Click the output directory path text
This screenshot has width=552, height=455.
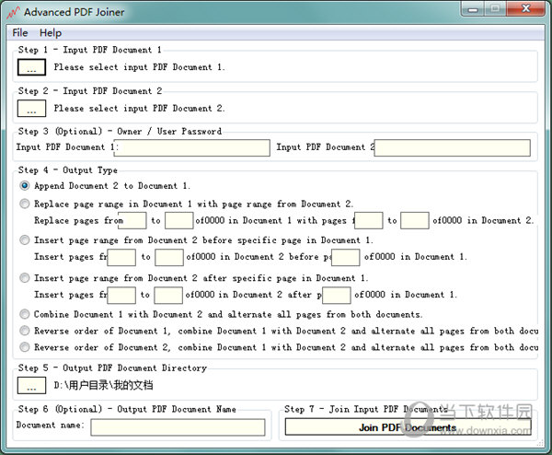[x=103, y=385]
